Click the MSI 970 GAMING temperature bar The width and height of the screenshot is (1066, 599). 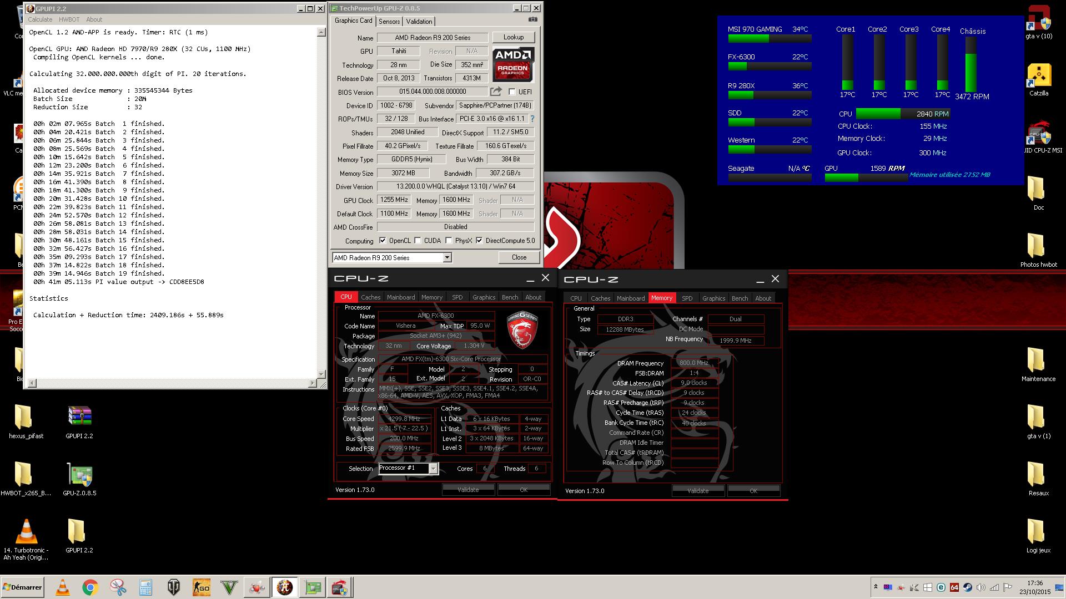[x=770, y=39]
